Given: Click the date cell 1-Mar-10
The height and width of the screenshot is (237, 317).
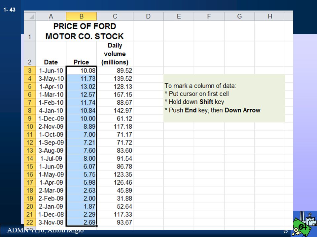Looking at the screenshot, I should point(51,94).
